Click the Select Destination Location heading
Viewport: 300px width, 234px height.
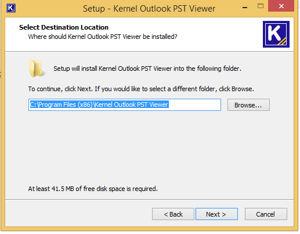[x=64, y=27]
